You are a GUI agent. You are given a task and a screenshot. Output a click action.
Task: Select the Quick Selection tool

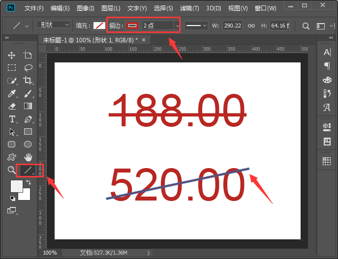12,81
